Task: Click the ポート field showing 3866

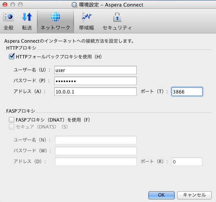Action: [187, 92]
